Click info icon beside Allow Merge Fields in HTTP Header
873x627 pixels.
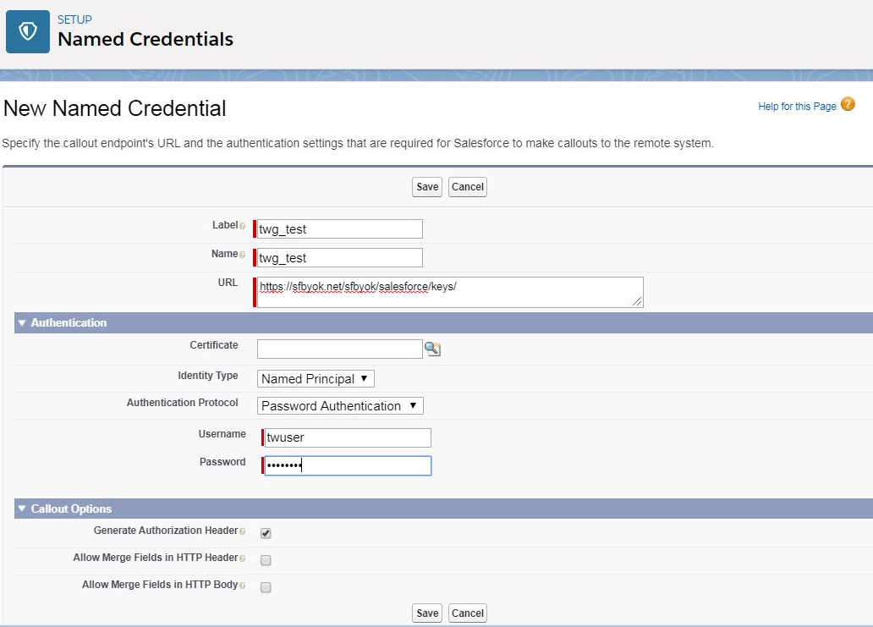pos(243,558)
